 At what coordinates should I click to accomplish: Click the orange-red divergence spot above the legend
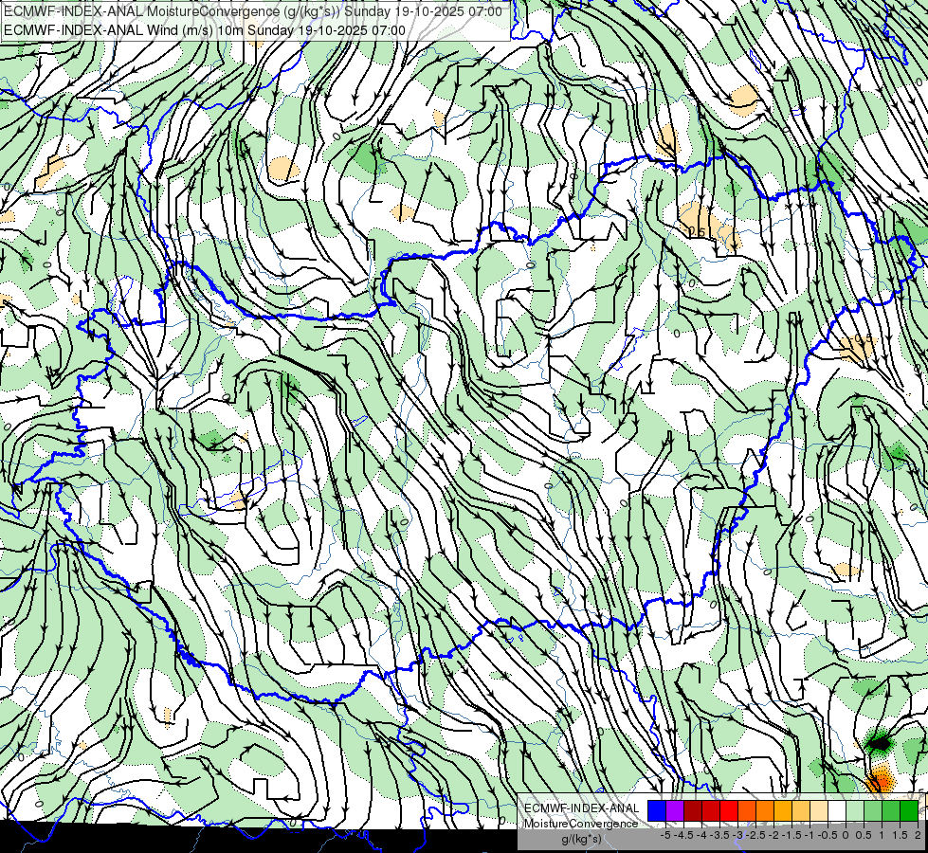click(x=881, y=780)
